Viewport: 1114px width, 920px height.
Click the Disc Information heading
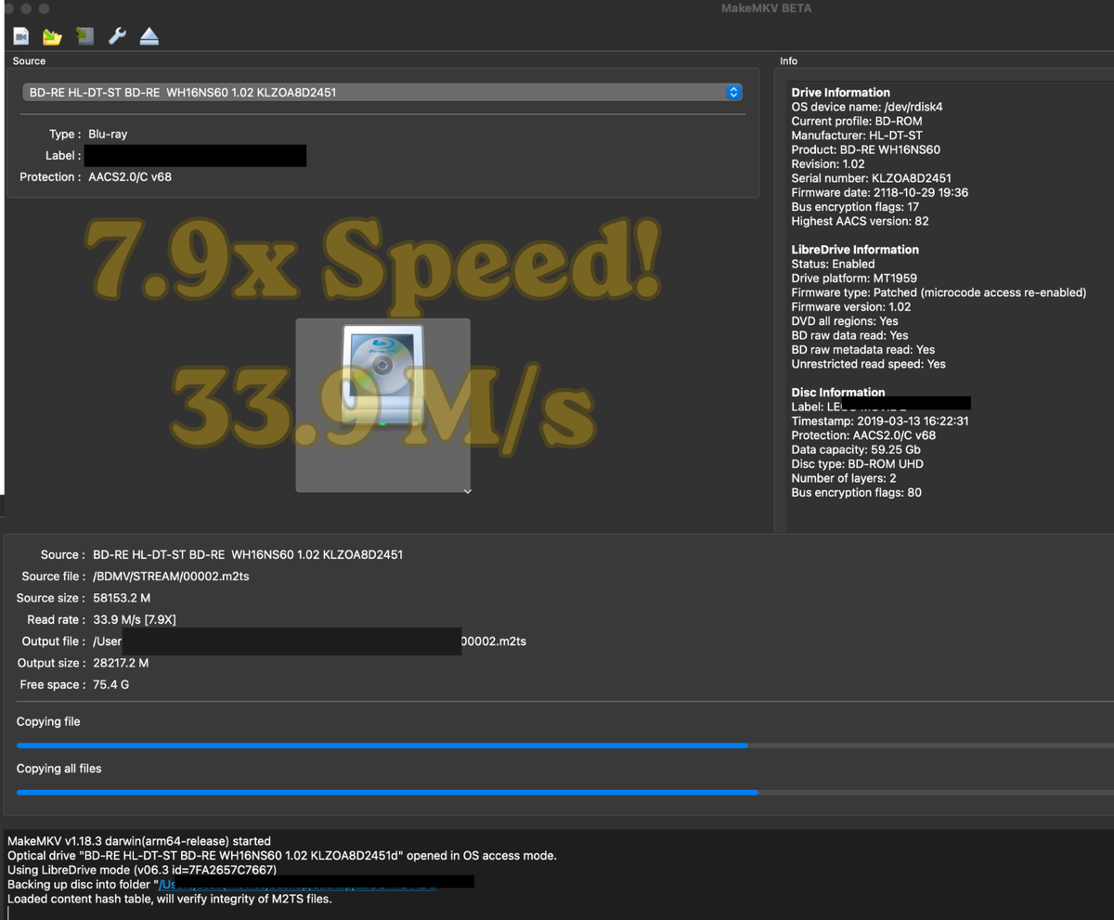coord(838,392)
